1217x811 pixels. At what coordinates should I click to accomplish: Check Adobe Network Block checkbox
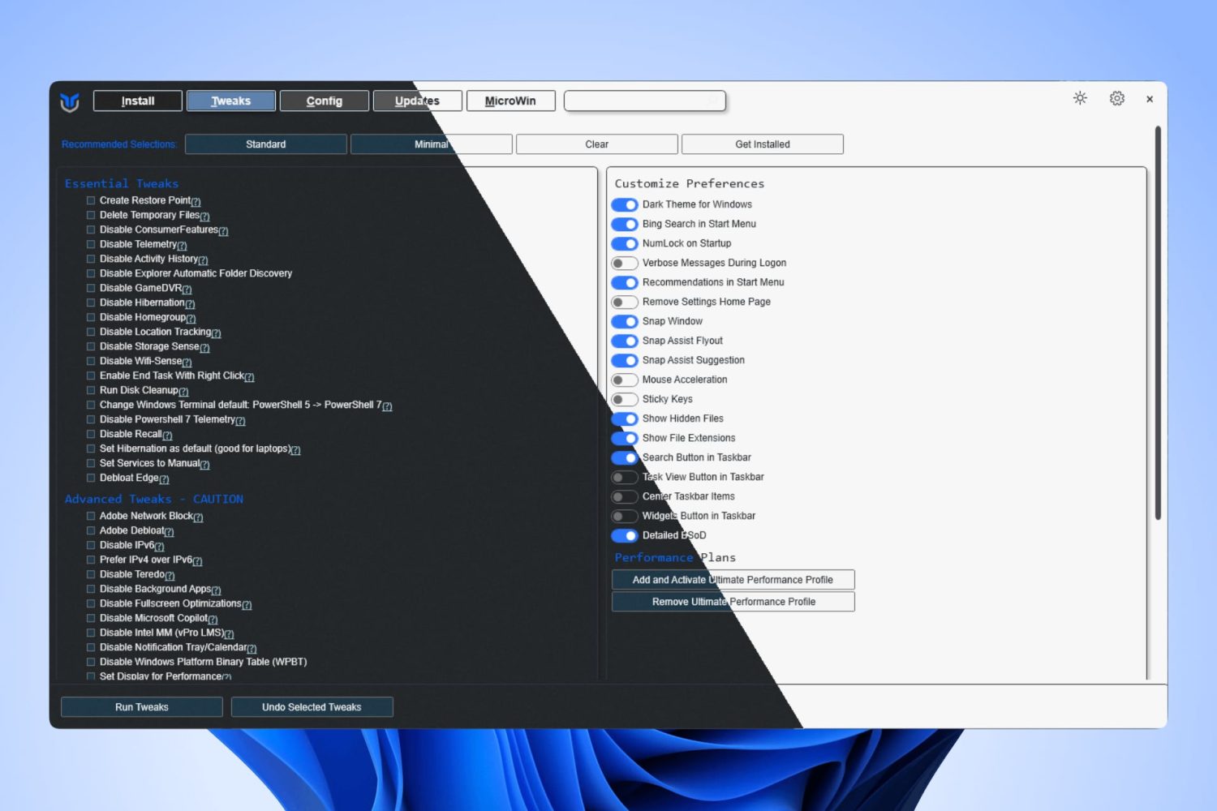tap(91, 516)
